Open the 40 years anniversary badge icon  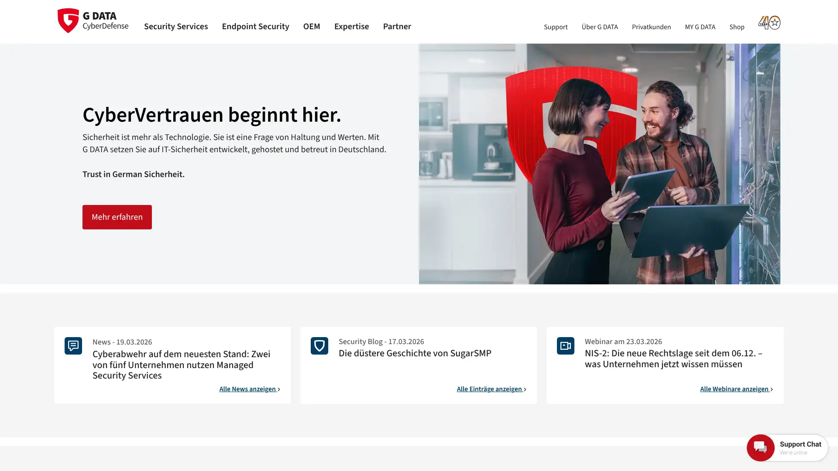769,22
